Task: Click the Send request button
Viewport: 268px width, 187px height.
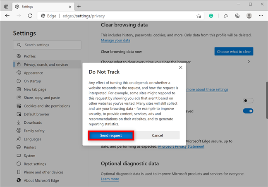Action: (x=111, y=135)
